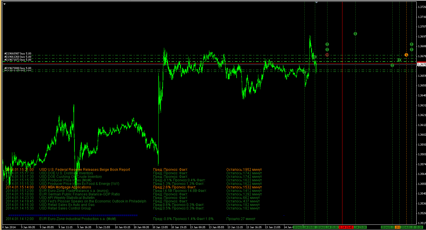
Task: Select the 2014.01.14 09:00 time label
Action: click(x=304, y=227)
